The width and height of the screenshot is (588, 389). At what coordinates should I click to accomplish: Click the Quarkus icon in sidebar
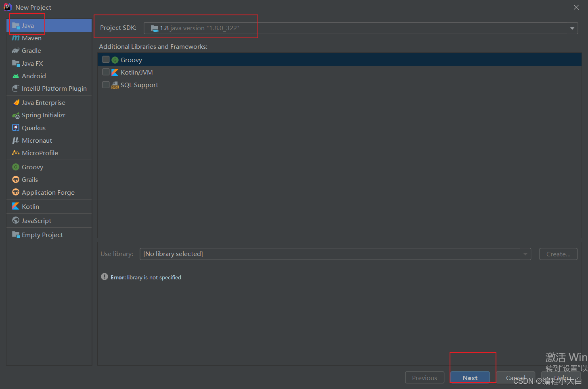[16, 128]
